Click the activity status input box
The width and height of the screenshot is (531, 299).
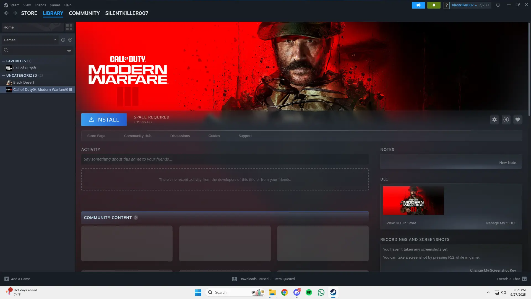225,159
